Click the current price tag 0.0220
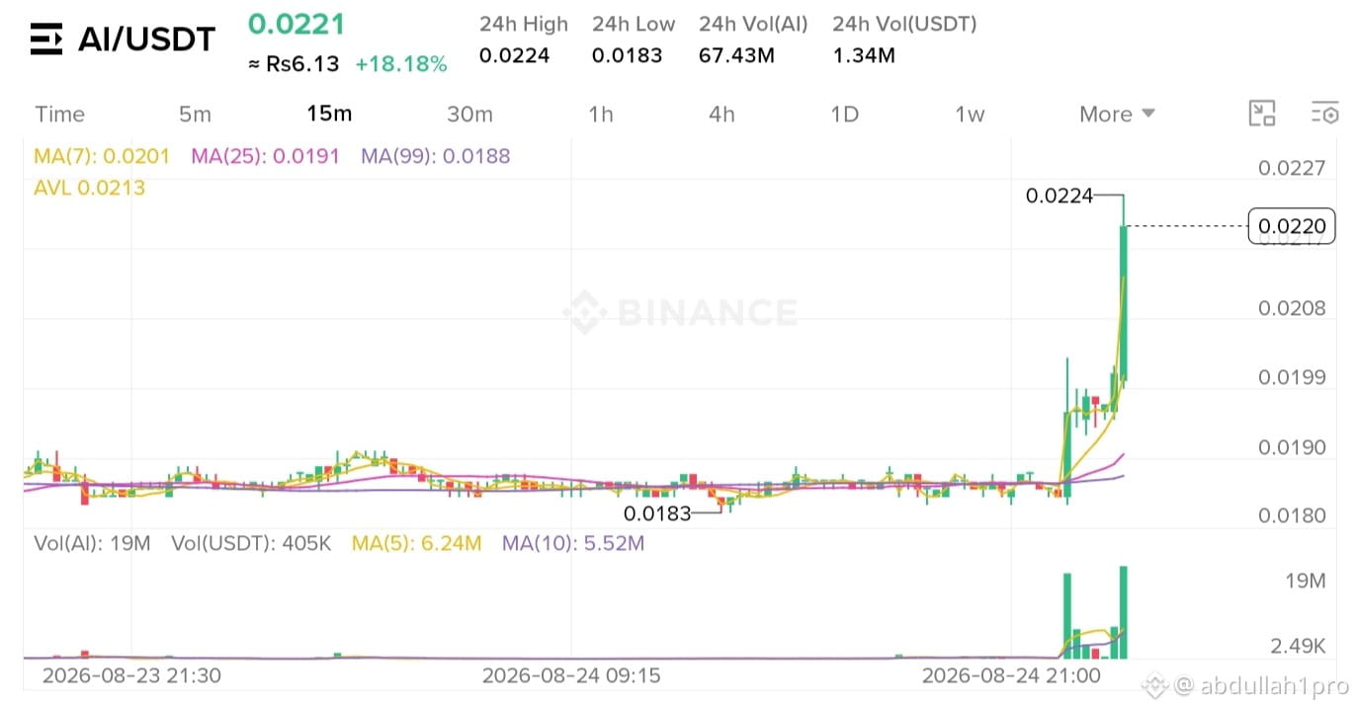The image size is (1357, 710). pos(1293,227)
